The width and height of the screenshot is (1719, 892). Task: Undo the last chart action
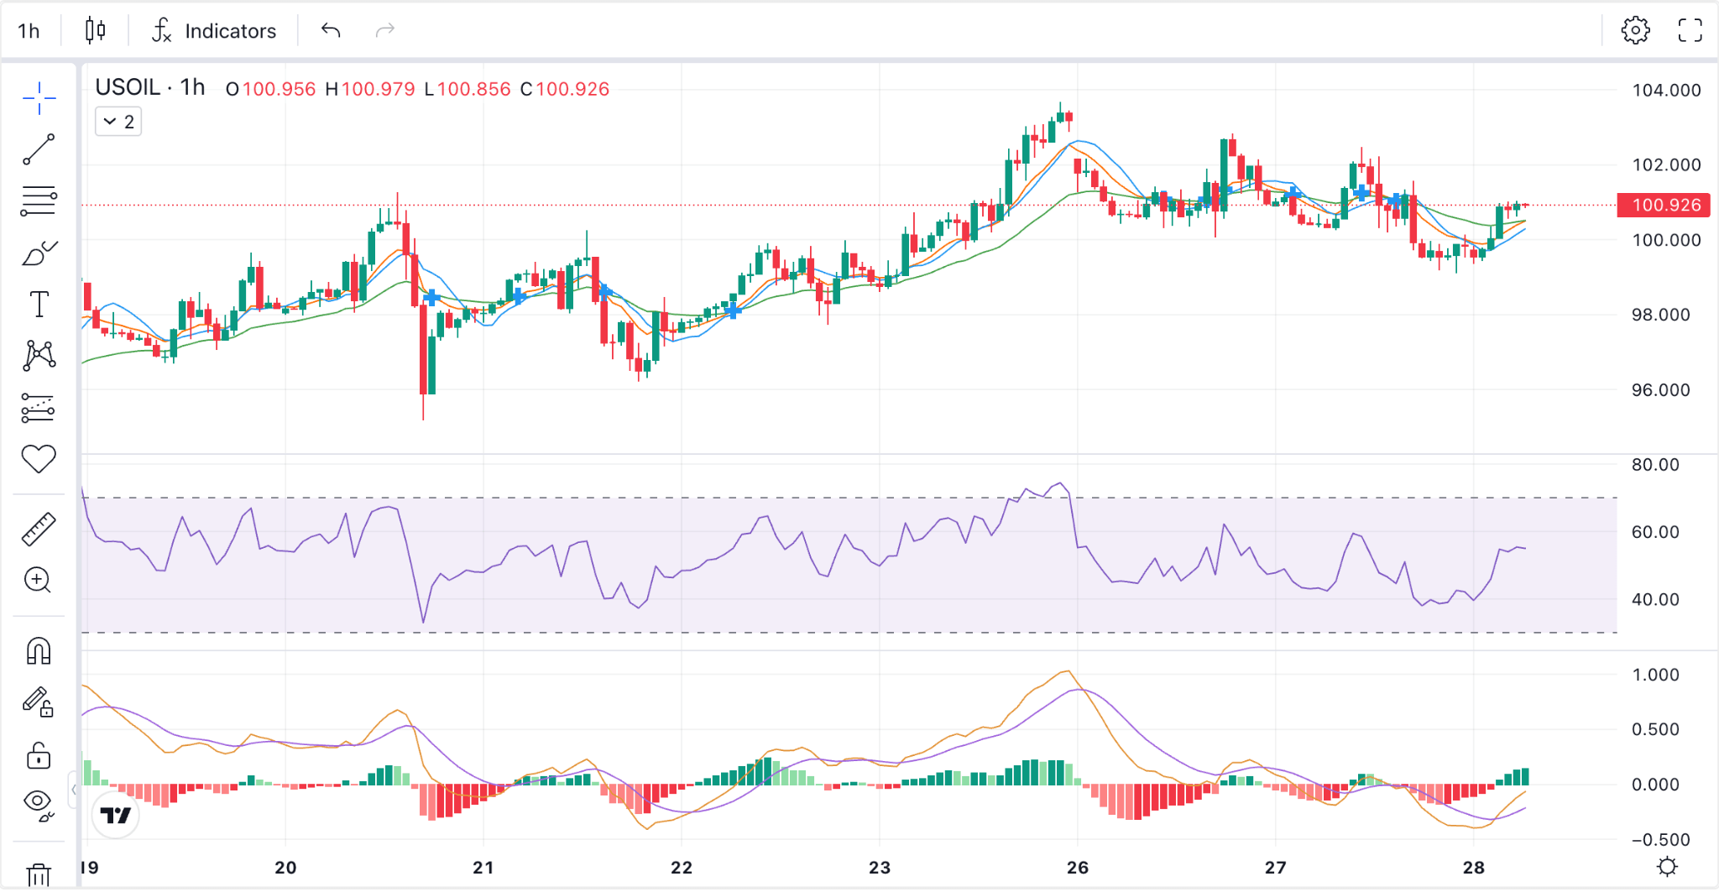331,31
